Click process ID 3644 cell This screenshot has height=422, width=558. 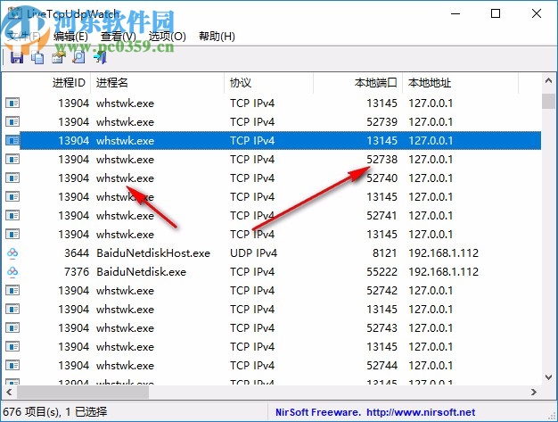coord(77,253)
